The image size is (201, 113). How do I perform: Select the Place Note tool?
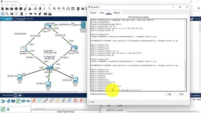(x=22, y=14)
